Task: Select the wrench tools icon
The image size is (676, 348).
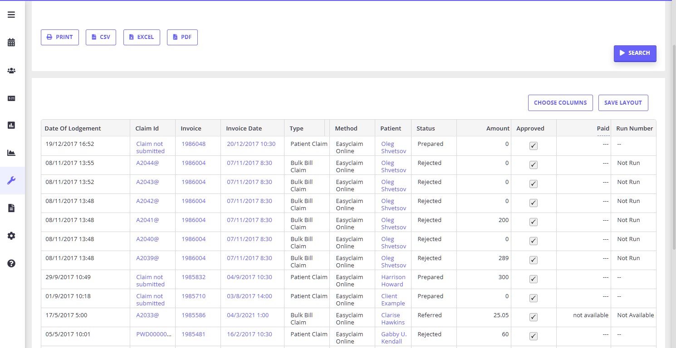Action: [11, 181]
